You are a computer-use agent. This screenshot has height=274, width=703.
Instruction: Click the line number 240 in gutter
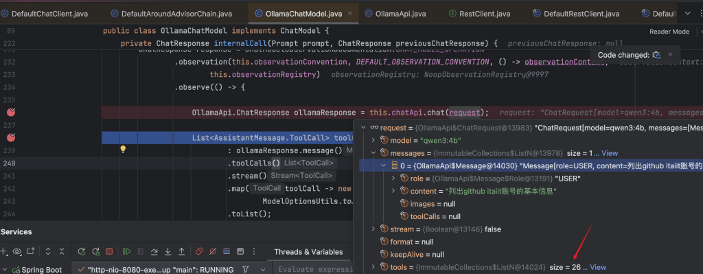[9, 163]
